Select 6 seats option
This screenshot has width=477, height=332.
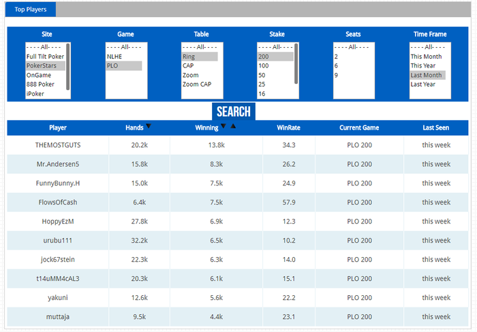pos(352,65)
